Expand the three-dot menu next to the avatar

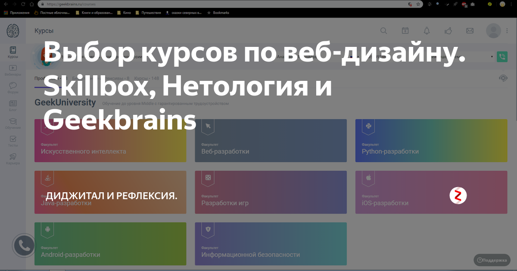tap(507, 31)
